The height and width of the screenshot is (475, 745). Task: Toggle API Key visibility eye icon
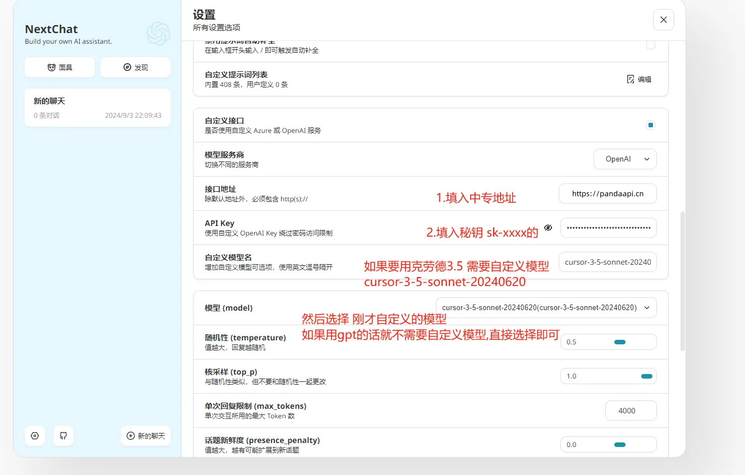pyautogui.click(x=548, y=228)
